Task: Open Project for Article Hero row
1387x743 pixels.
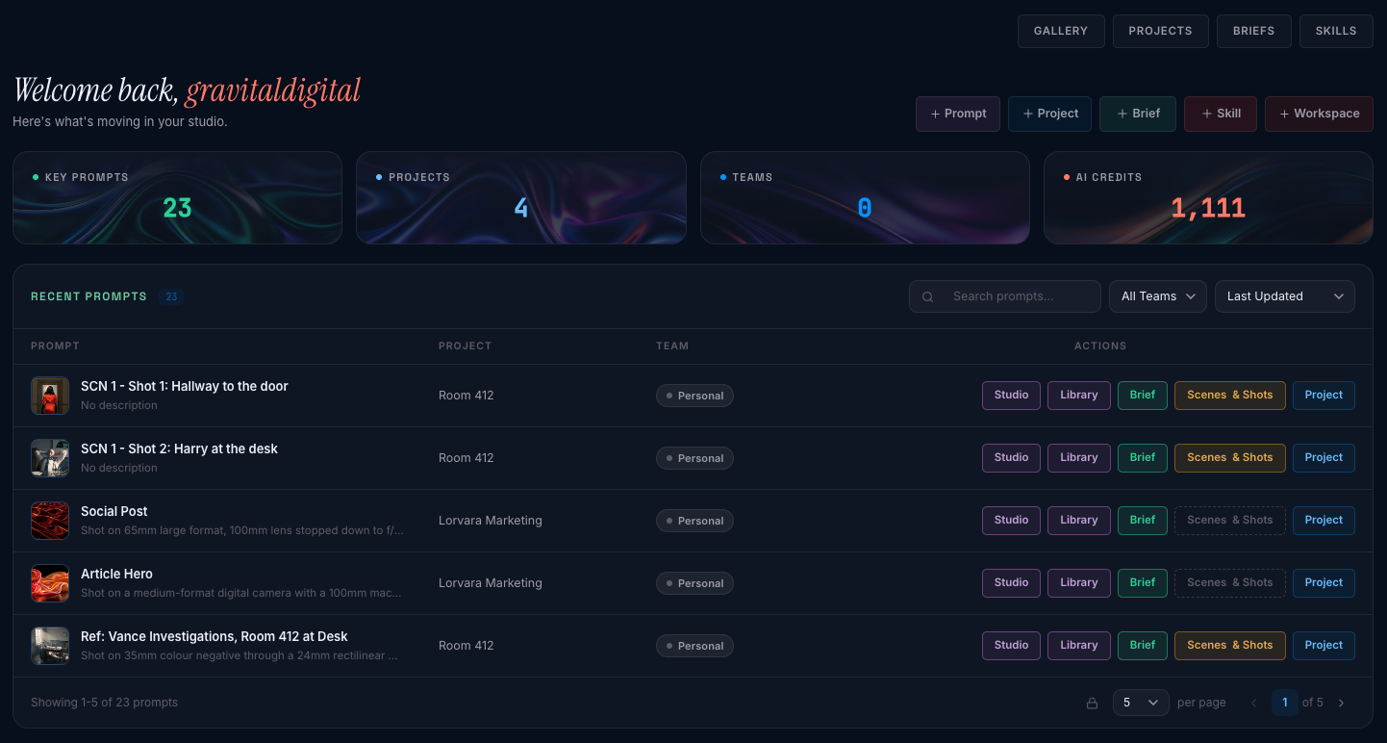Action: (1324, 583)
